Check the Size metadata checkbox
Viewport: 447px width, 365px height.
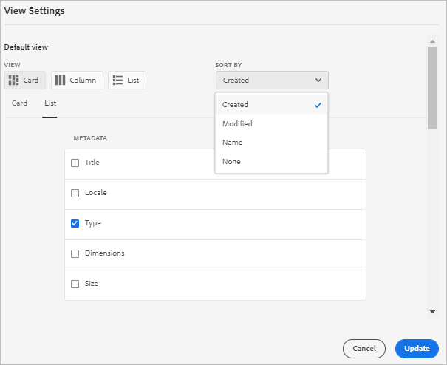pos(75,284)
